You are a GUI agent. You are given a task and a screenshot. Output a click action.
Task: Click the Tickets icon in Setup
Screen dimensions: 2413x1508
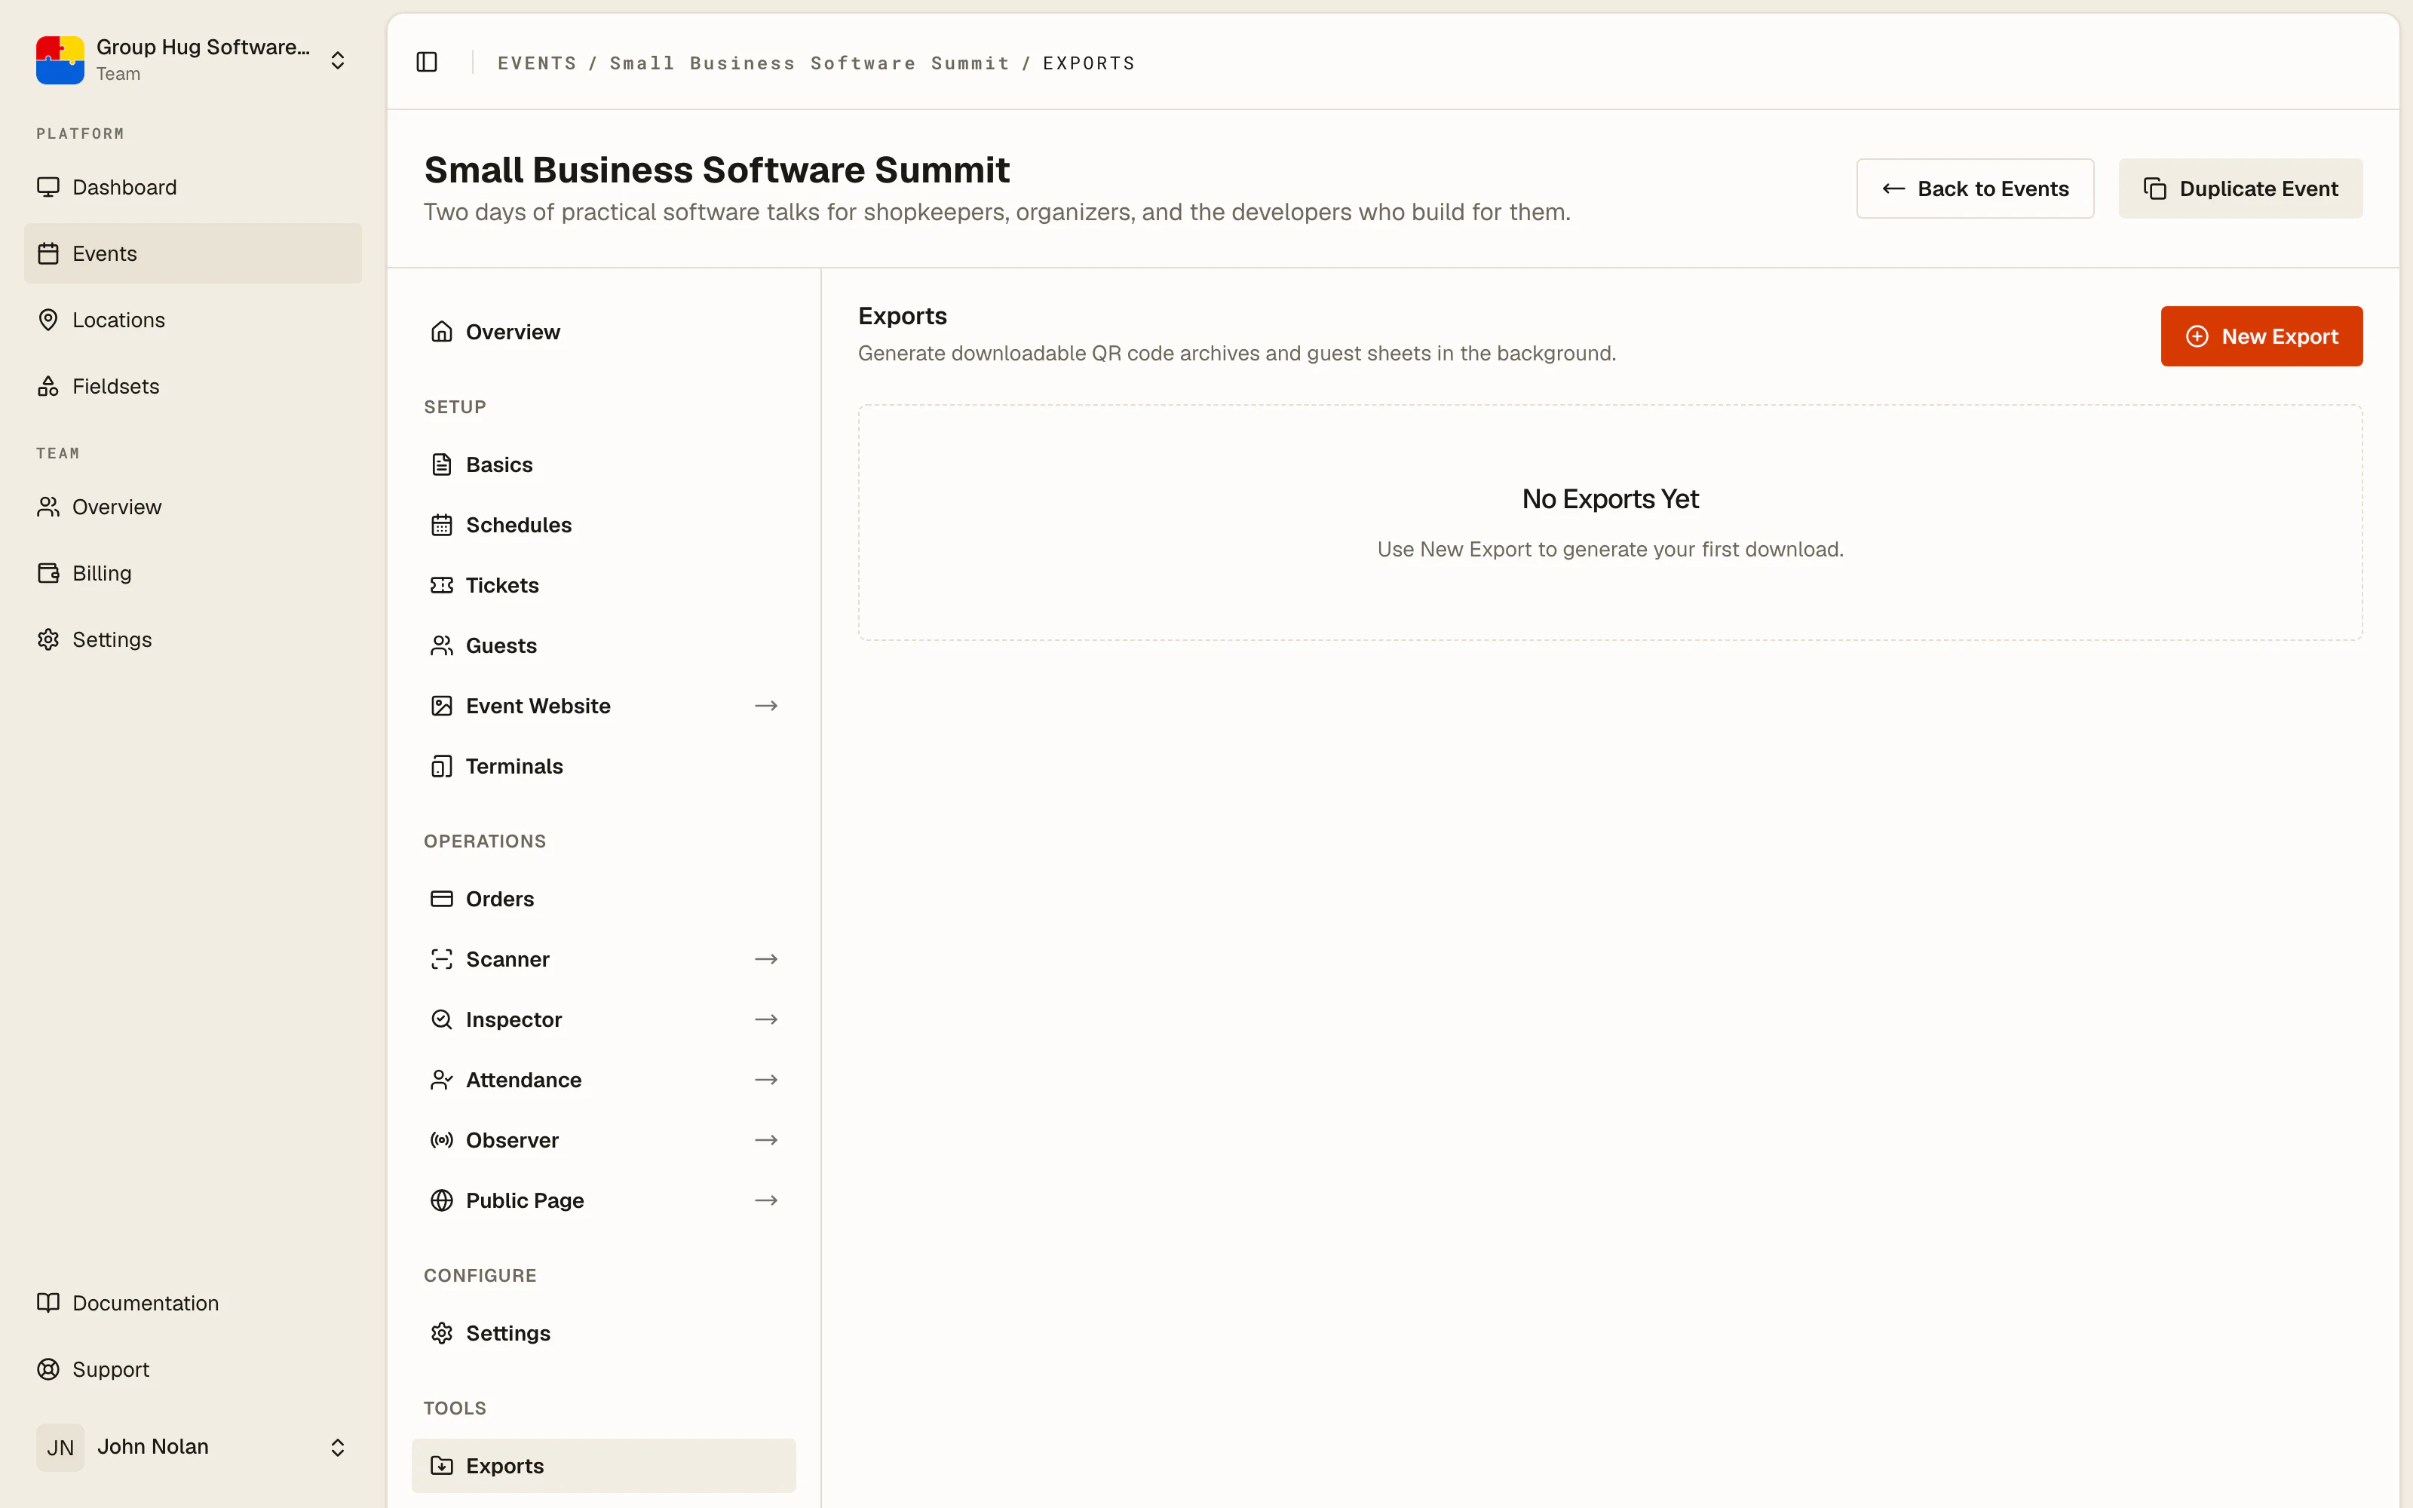[x=442, y=585]
